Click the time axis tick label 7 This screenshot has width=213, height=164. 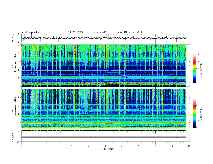139,146
